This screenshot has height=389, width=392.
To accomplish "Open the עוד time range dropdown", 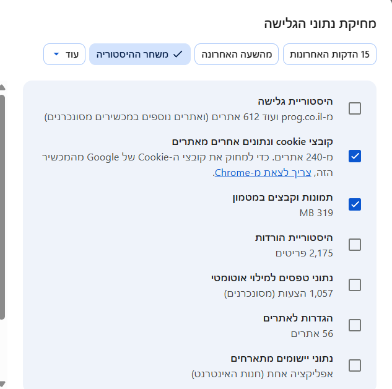I will coord(64,55).
